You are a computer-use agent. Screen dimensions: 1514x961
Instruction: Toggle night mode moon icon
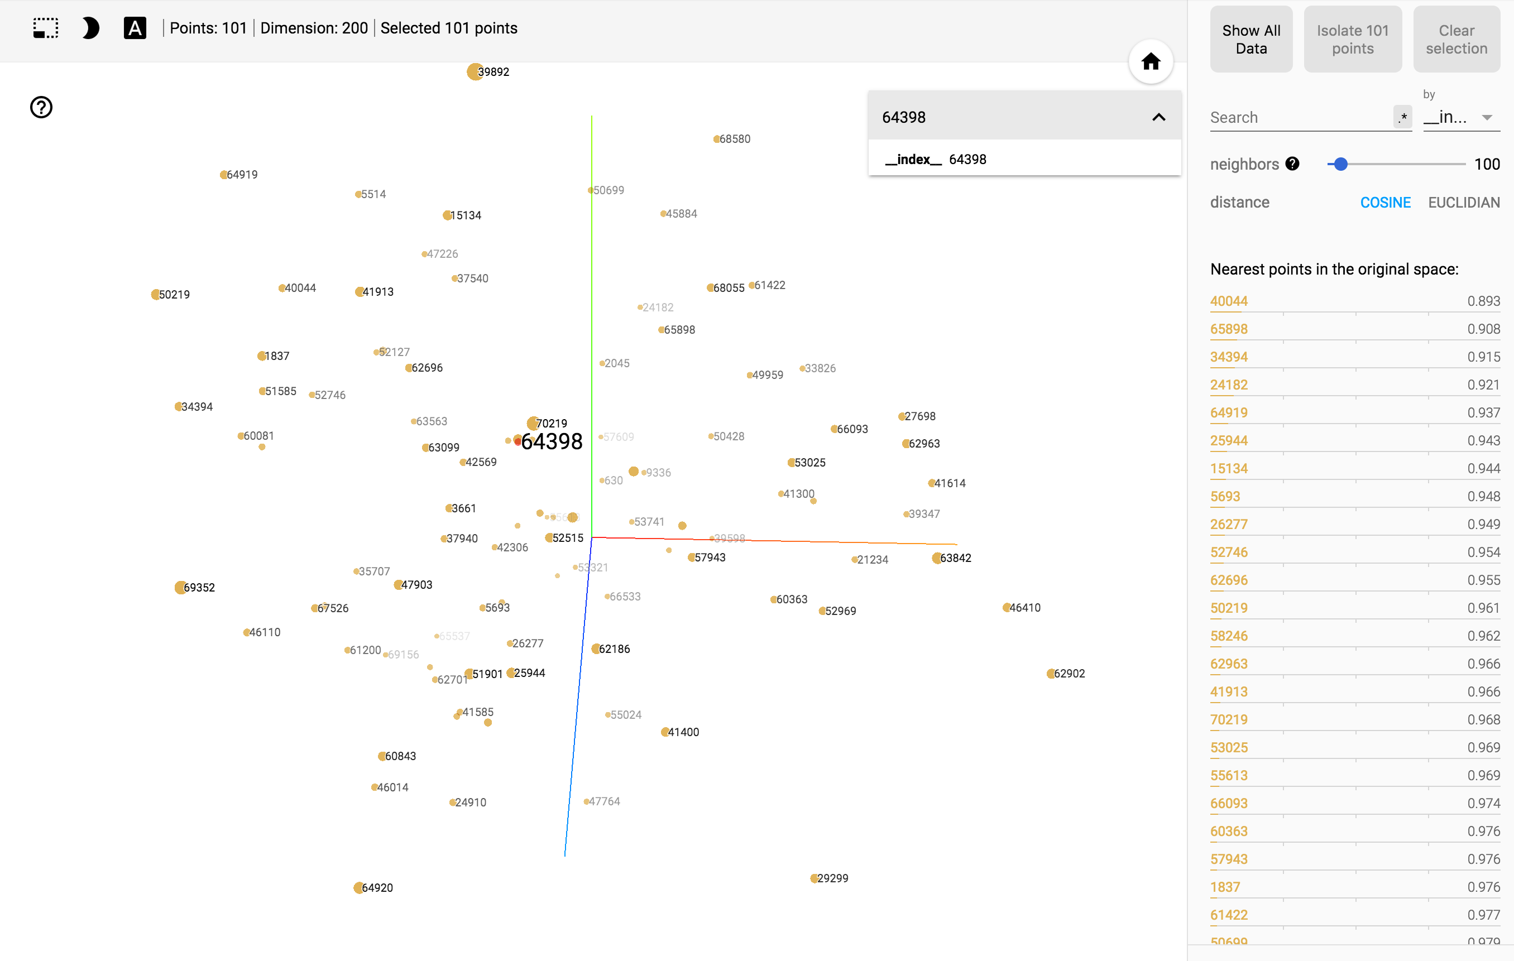click(x=90, y=28)
